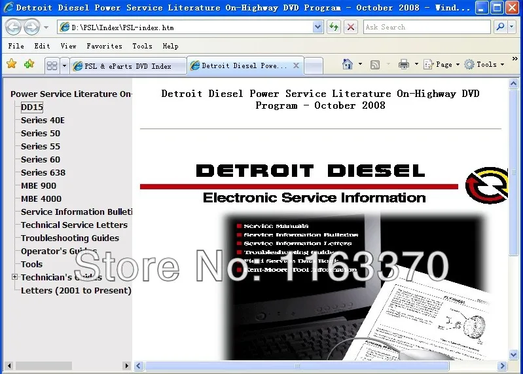
Task: Click the content horizontal scroll left arrow
Action: [139, 366]
